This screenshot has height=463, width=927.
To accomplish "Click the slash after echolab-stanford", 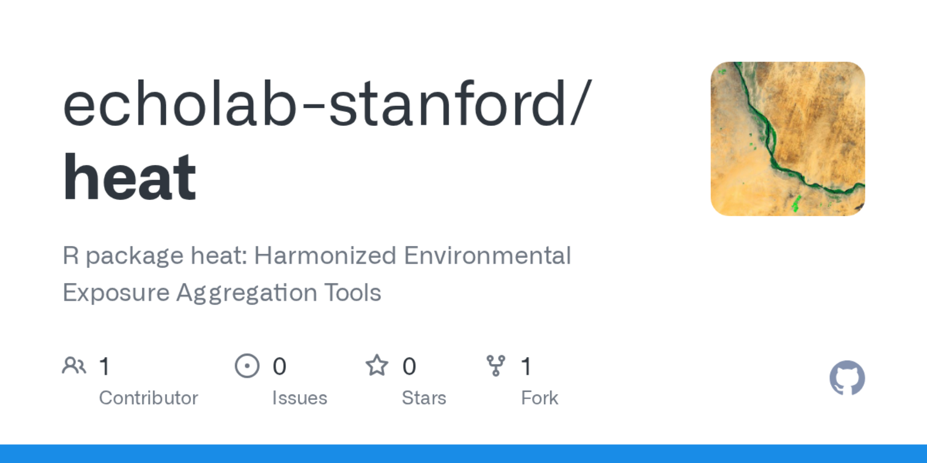I will coord(581,103).
